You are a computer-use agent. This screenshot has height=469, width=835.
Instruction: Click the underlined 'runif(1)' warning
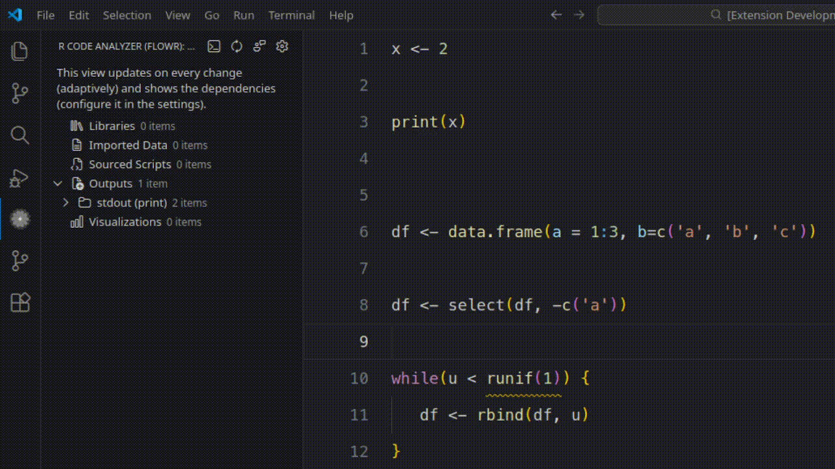click(524, 379)
